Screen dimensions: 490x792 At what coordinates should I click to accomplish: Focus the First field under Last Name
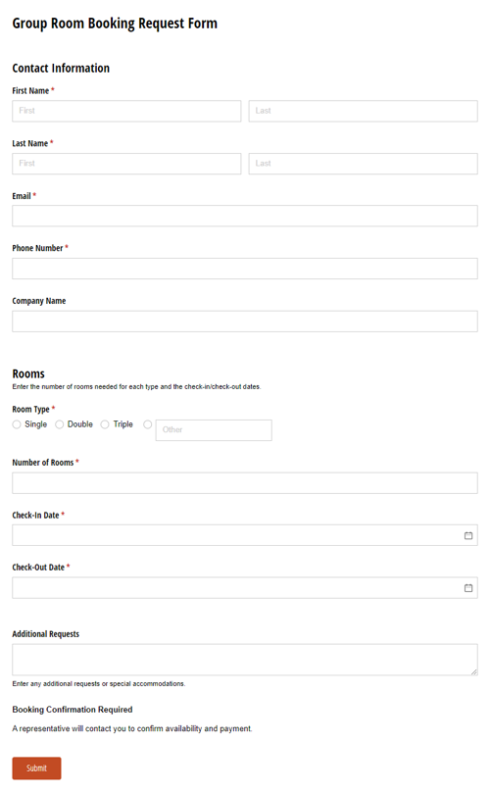click(126, 164)
